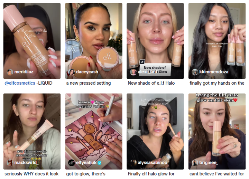The image size is (249, 179).
Task: Open the daceycash pressed powder video
Action: pos(94,41)
